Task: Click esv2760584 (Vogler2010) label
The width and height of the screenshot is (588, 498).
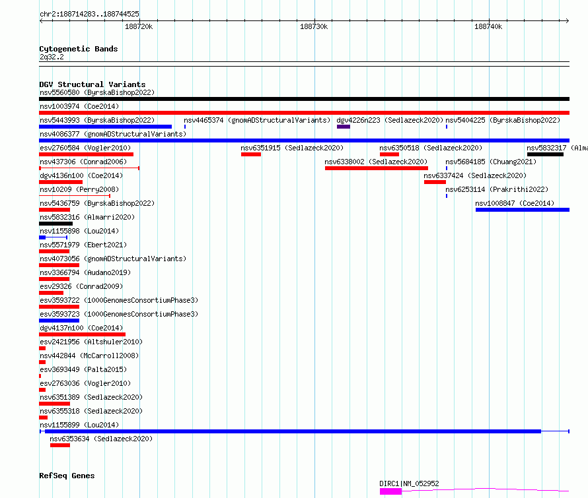Action: coord(85,148)
